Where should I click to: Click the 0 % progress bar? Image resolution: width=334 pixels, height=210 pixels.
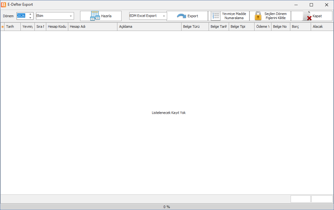click(167, 207)
